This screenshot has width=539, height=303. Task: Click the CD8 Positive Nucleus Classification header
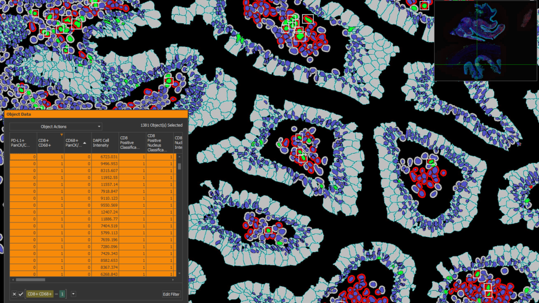159,142
